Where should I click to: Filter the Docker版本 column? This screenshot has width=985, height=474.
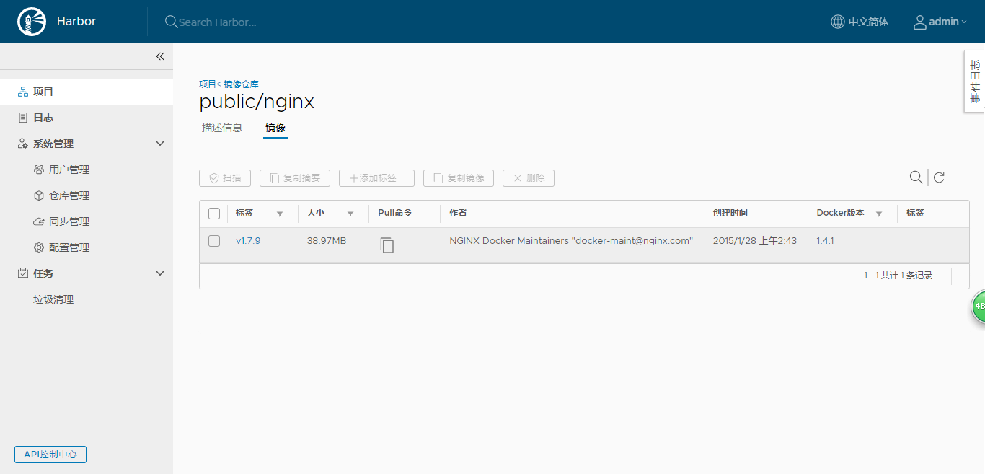coord(879,214)
